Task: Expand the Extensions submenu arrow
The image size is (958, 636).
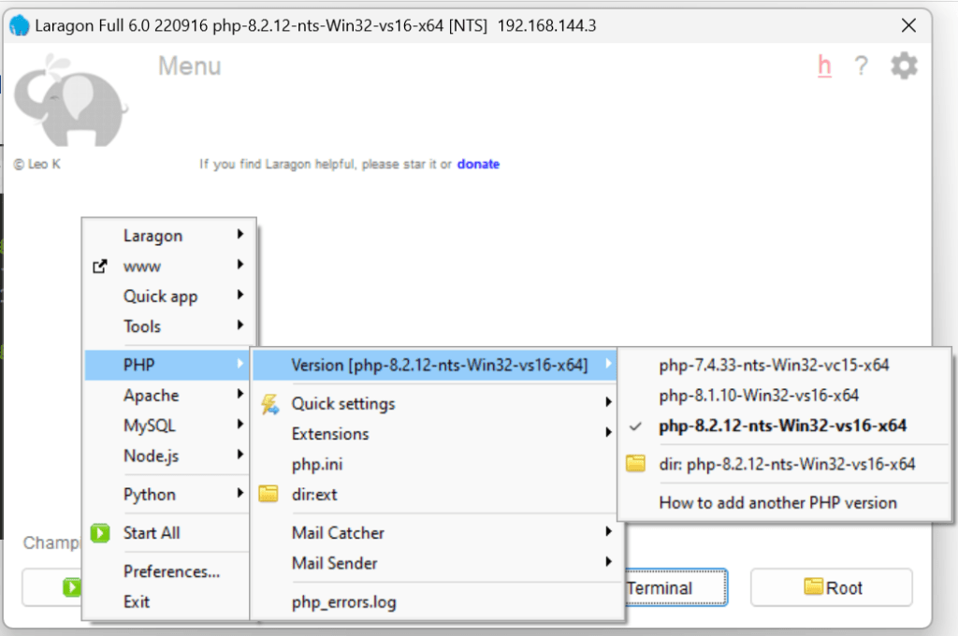Action: point(608,432)
